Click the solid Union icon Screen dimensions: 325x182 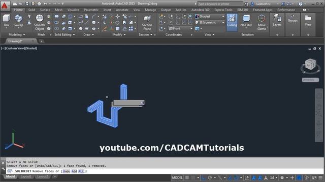56,16
